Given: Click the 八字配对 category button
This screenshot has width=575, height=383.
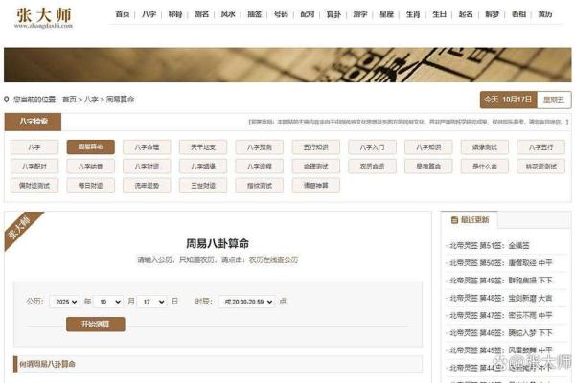Looking at the screenshot, I should pyautogui.click(x=34, y=167).
